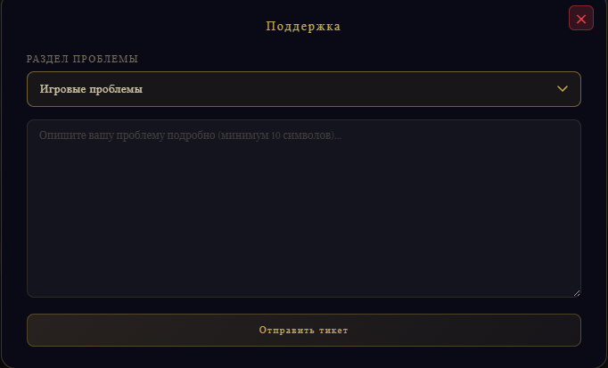
Task: Focus the Опишите вашу проблему field
Action: click(x=303, y=208)
